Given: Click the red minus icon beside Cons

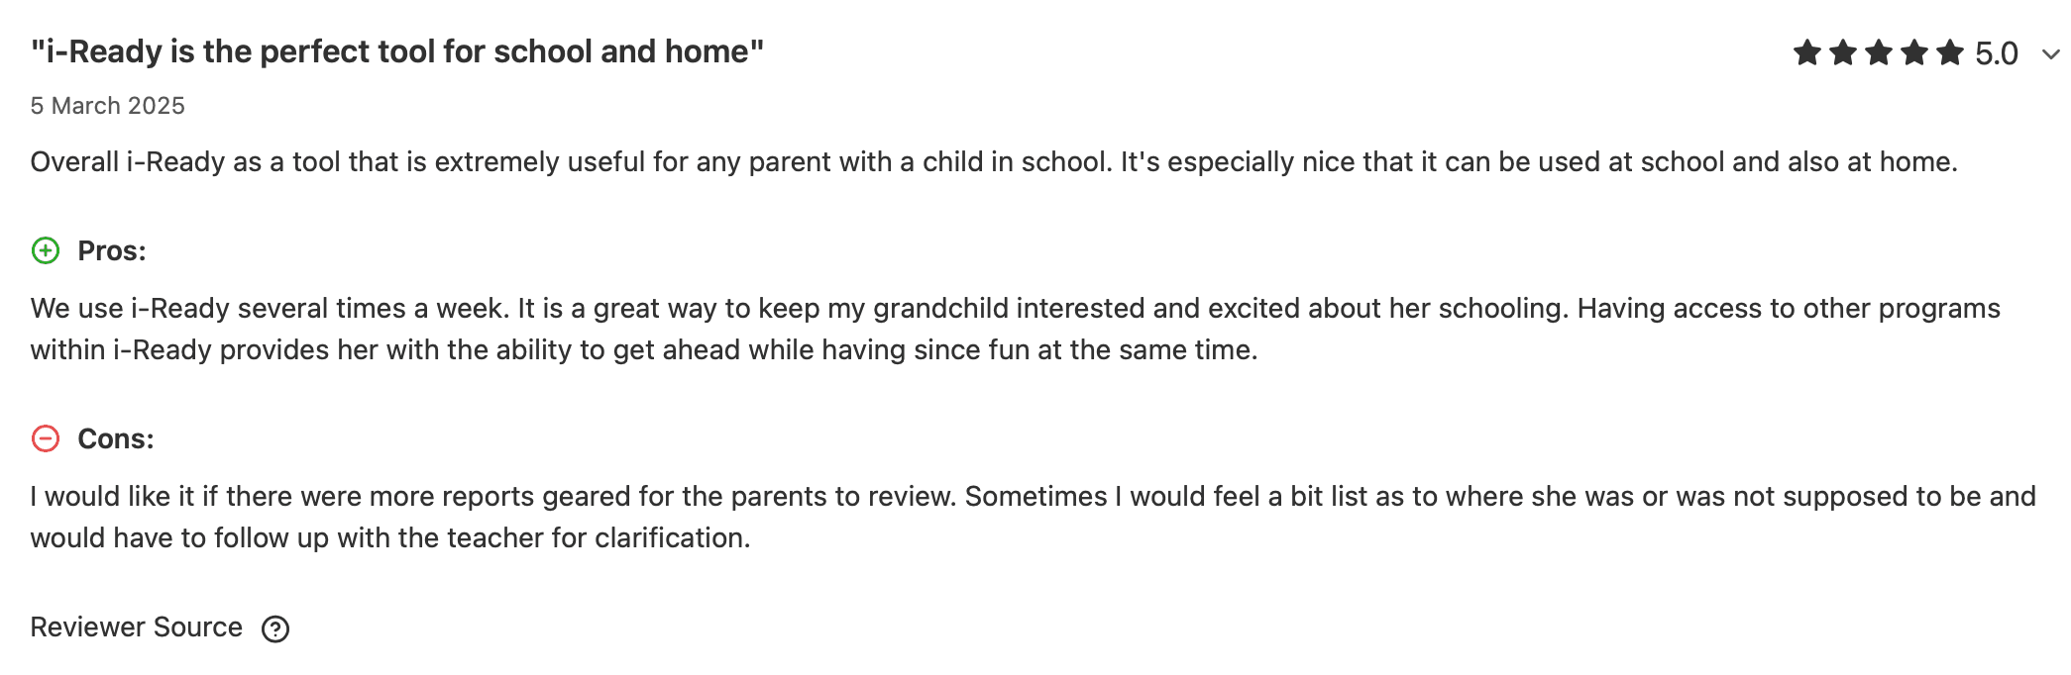Looking at the screenshot, I should pos(46,438).
